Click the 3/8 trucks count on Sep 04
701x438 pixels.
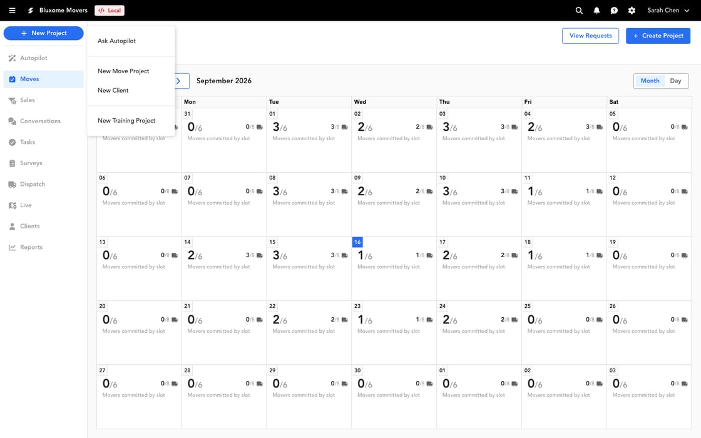tap(590, 128)
